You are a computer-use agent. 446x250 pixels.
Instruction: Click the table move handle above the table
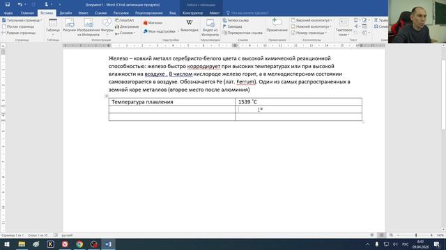[107, 96]
